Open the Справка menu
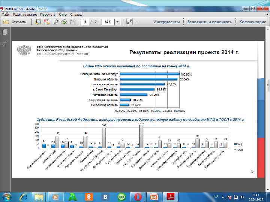 [76, 15]
